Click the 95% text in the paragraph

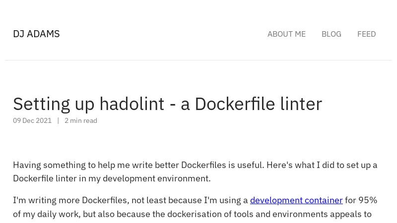point(368,200)
